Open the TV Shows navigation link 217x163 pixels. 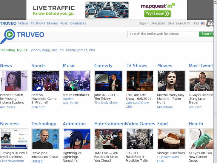coord(38,23)
